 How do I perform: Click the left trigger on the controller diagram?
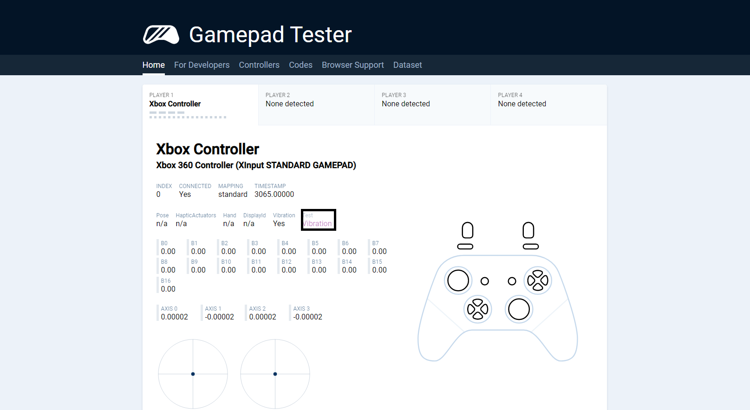(468, 230)
